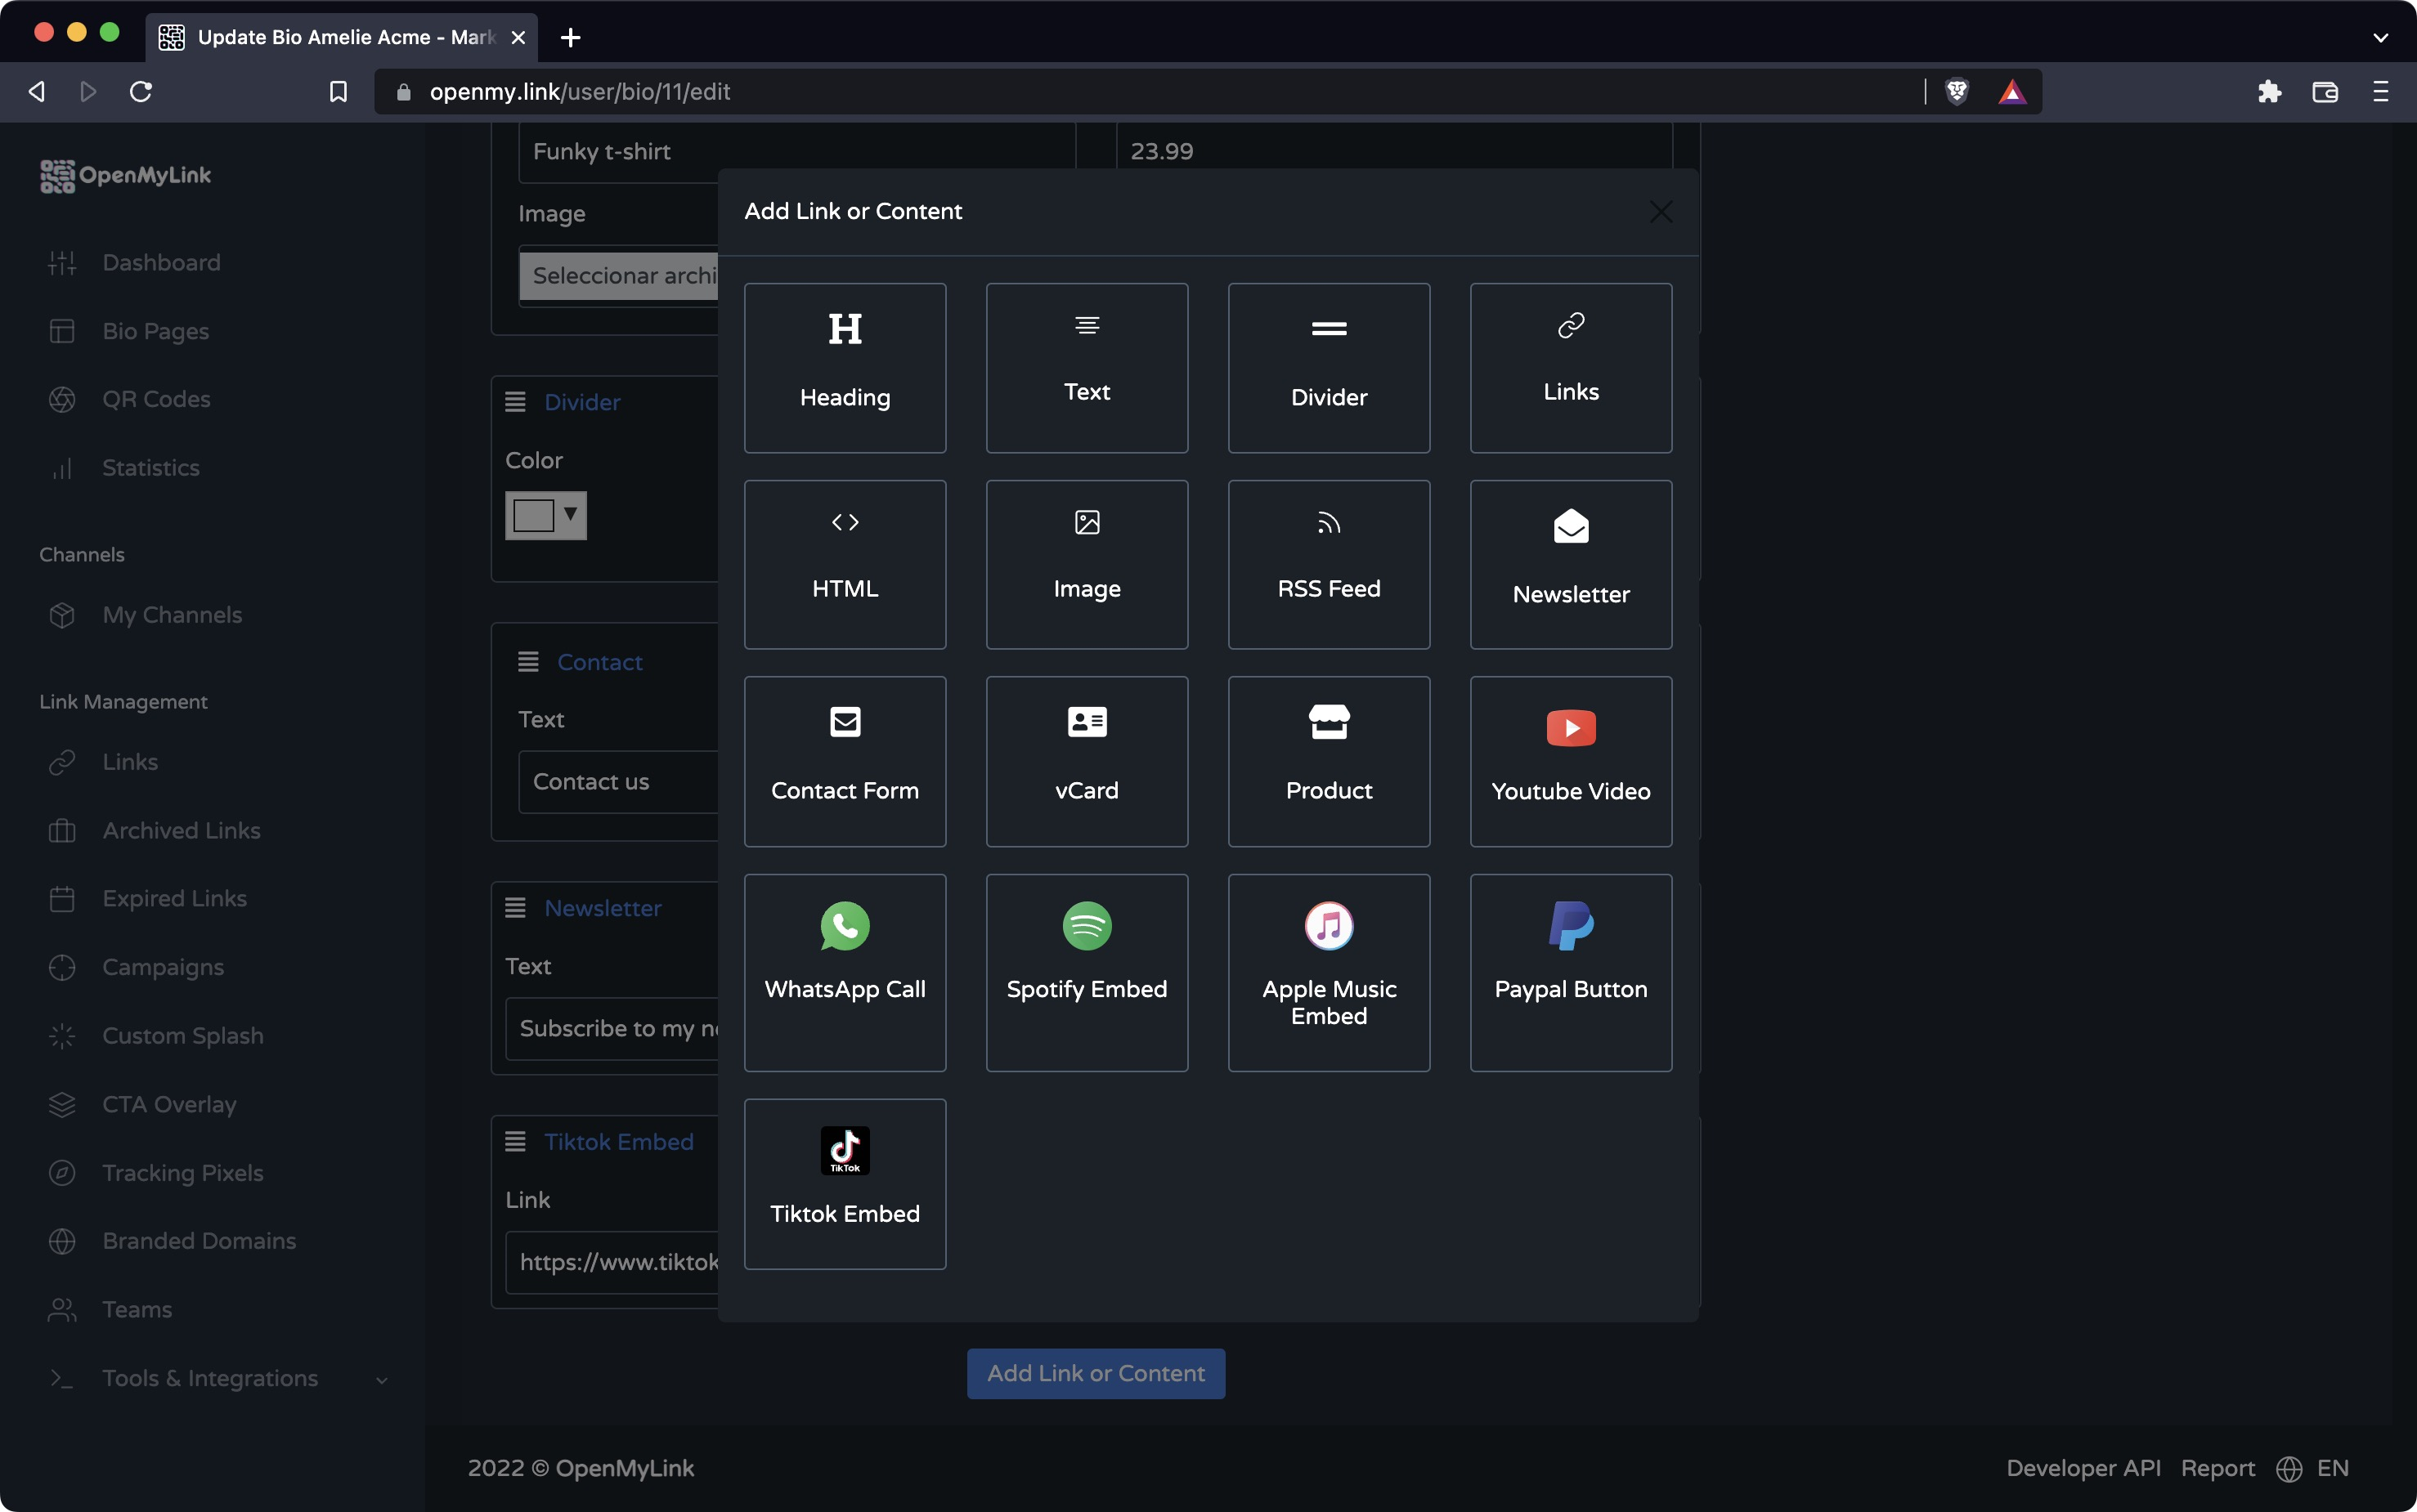This screenshot has height=1512, width=2417.
Task: Expand Tools & Integrations menu
Action: (210, 1378)
